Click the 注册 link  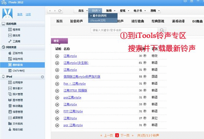(28, 14)
